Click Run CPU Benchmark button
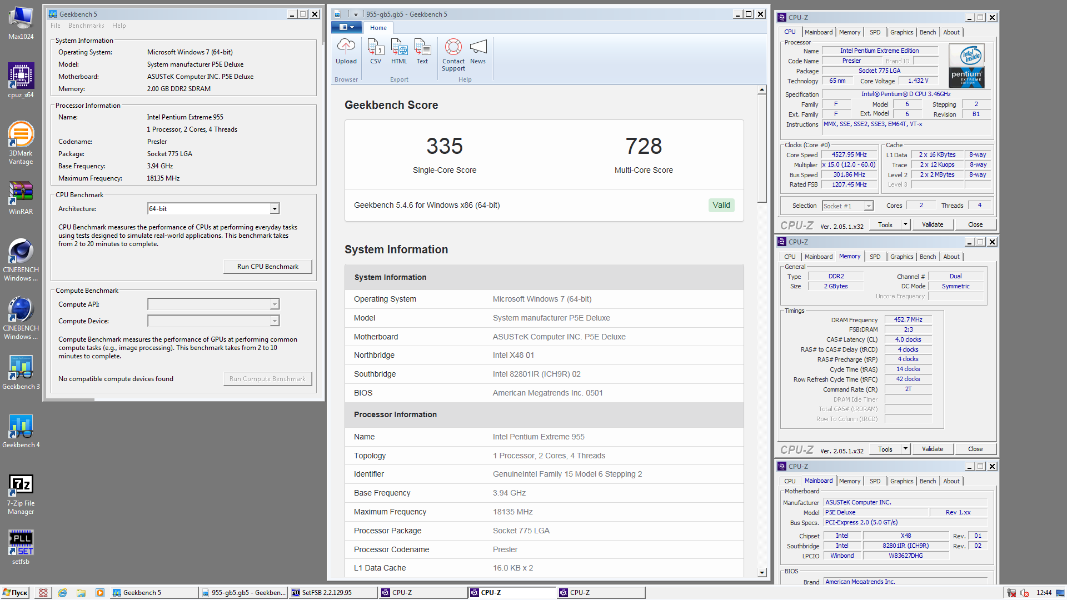Image resolution: width=1067 pixels, height=600 pixels. (x=267, y=267)
